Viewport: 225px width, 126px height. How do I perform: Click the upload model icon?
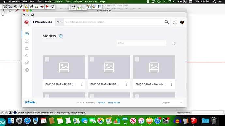pyautogui.click(x=175, y=22)
